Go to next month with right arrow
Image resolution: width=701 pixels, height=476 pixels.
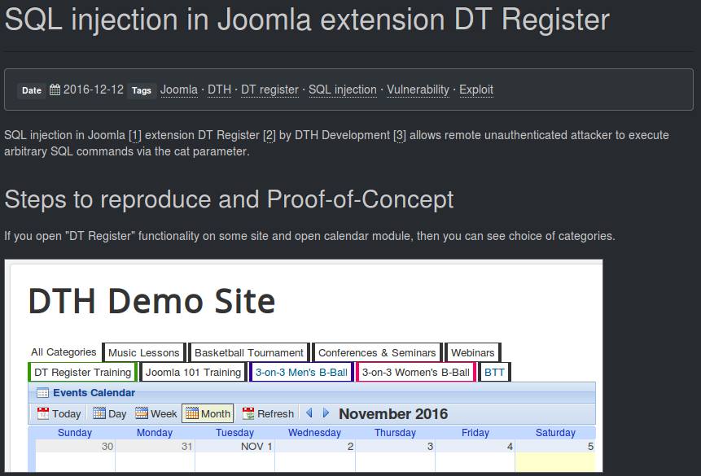[x=326, y=413]
